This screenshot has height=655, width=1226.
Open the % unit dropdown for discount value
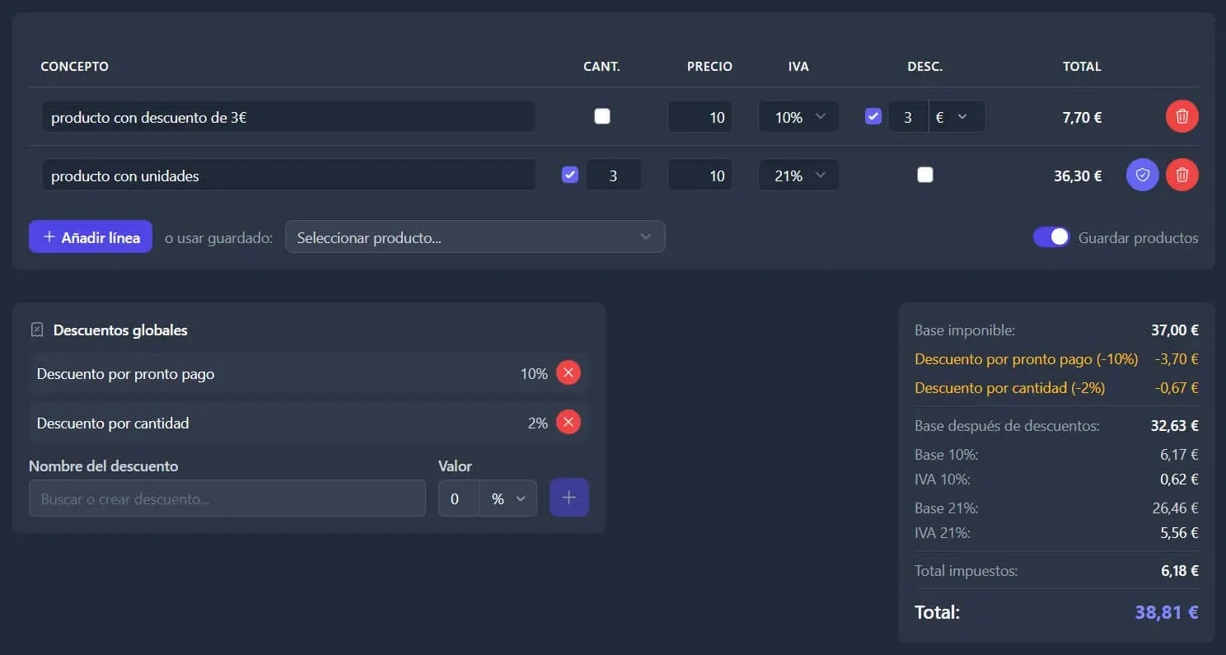tap(508, 498)
